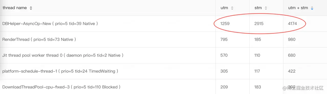Open the DBHelper-AsyncOp-New thread row

point(163,24)
